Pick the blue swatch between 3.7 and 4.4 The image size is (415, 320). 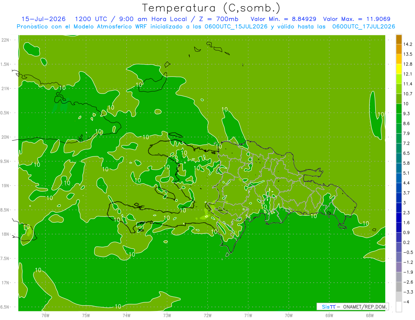(x=399, y=188)
